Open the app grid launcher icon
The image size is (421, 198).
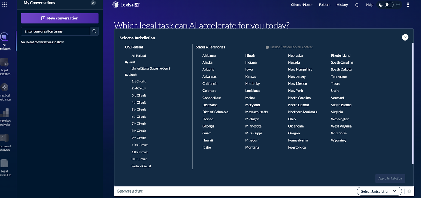[5, 4]
